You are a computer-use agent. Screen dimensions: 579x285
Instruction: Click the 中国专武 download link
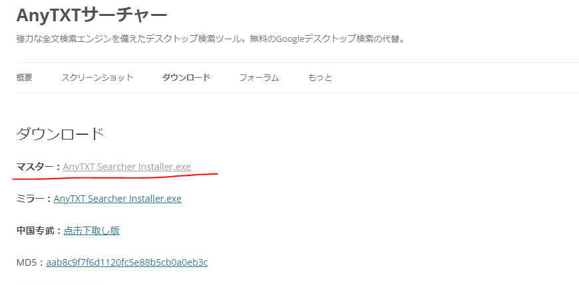[x=92, y=231]
